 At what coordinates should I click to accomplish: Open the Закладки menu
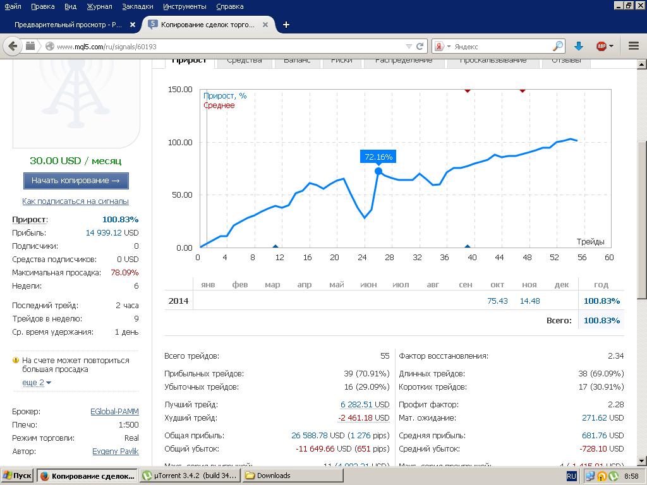click(137, 6)
